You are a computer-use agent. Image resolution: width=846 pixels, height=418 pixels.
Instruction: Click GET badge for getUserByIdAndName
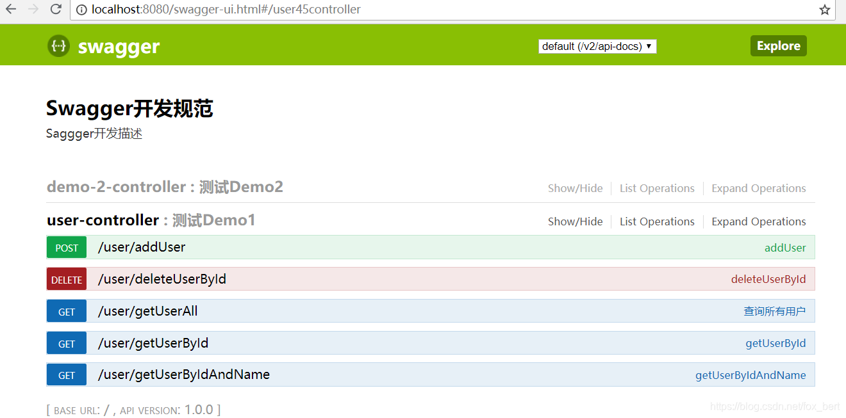67,375
